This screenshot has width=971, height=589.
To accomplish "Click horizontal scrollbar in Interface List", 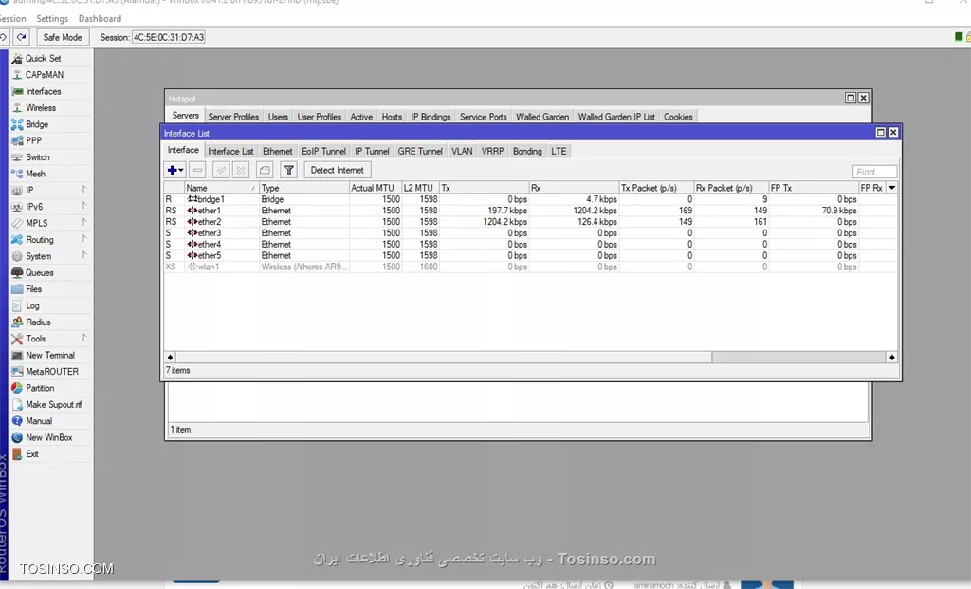I will pyautogui.click(x=444, y=358).
